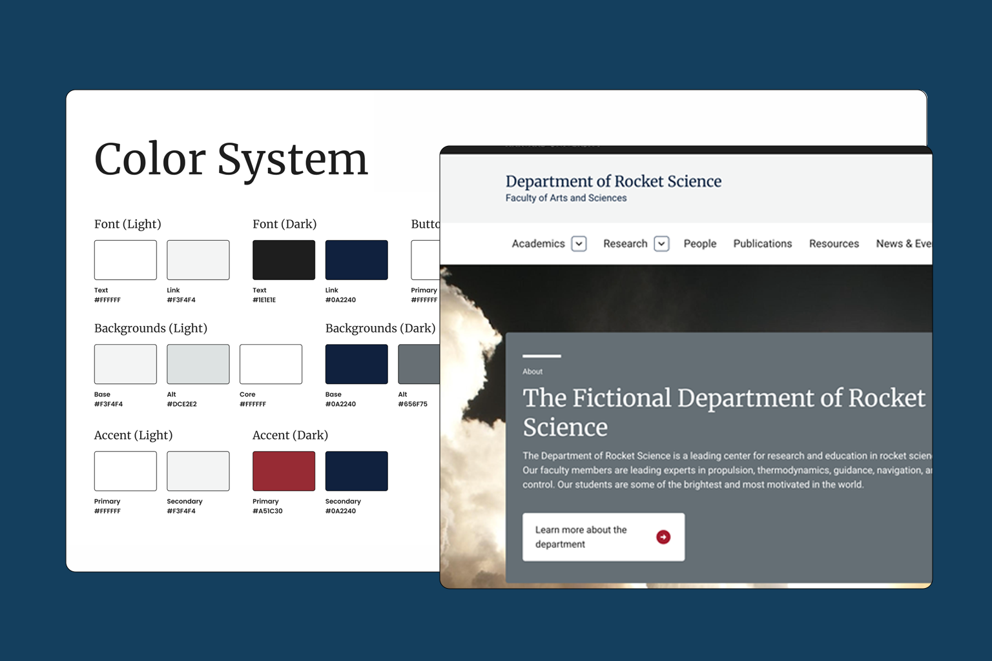Viewport: 992px width, 661px height.
Task: Select the red Accent Primary #A51C30 swatch
Action: point(284,471)
